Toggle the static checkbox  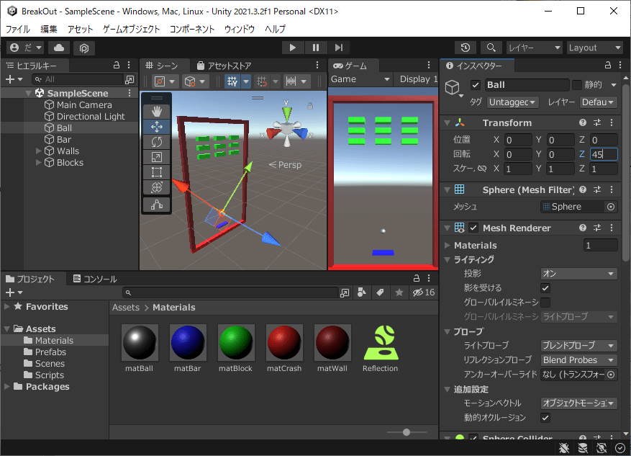click(577, 85)
